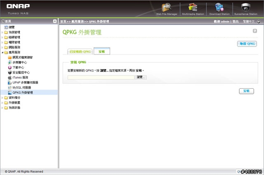
Task: Click the 安裝 install button
Action: click(x=247, y=91)
